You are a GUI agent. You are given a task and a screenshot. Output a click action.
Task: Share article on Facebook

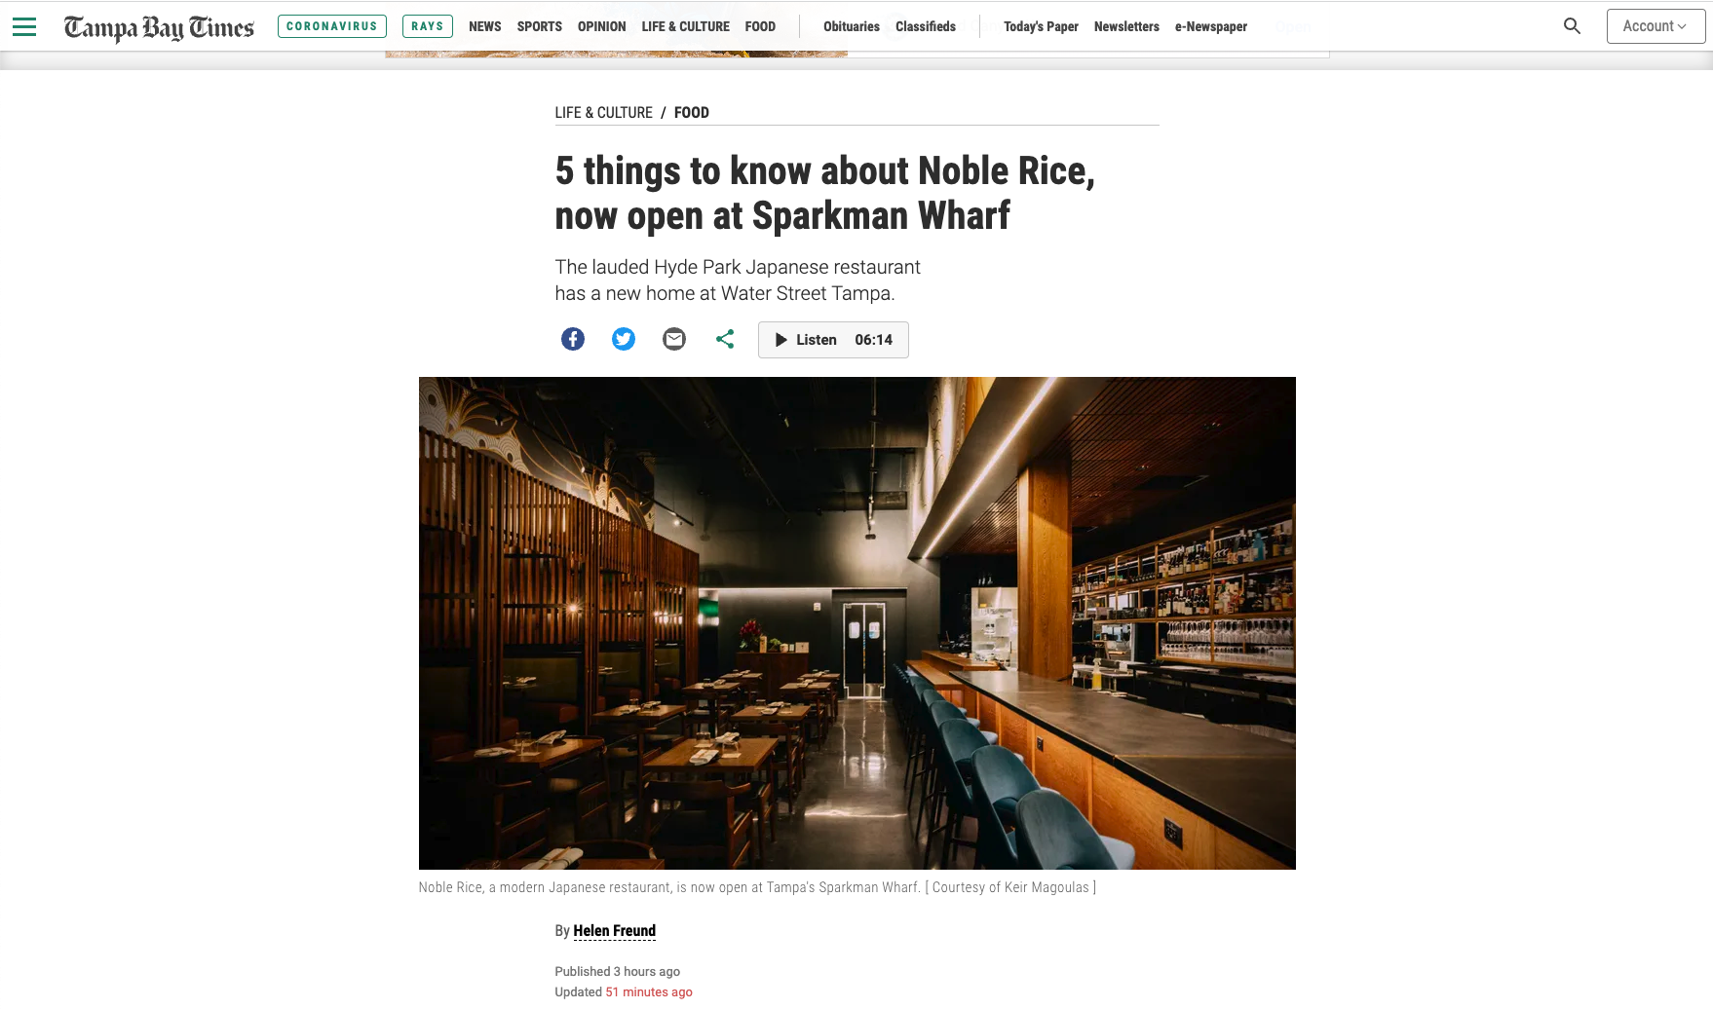(x=573, y=339)
